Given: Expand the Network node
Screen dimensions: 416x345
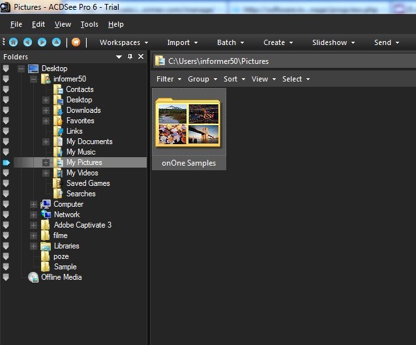Looking at the screenshot, I should pyautogui.click(x=33, y=215).
